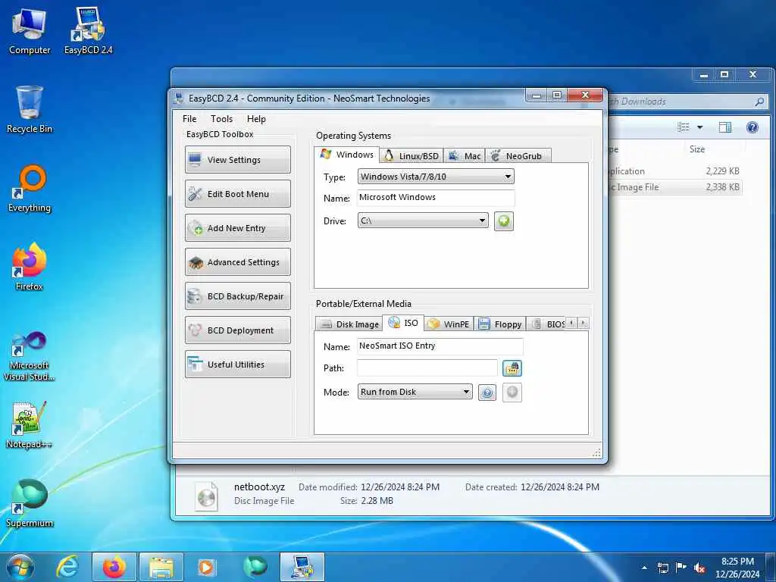The height and width of the screenshot is (582, 776).
Task: Open the ISO Mode dropdown
Action: (x=415, y=392)
